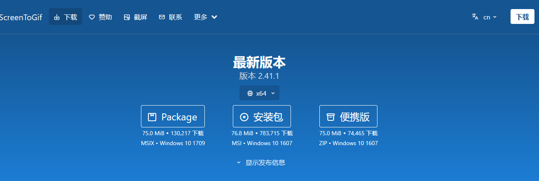Click the envelope icon beside 联系
Image resolution: width=539 pixels, height=181 pixels.
(162, 17)
